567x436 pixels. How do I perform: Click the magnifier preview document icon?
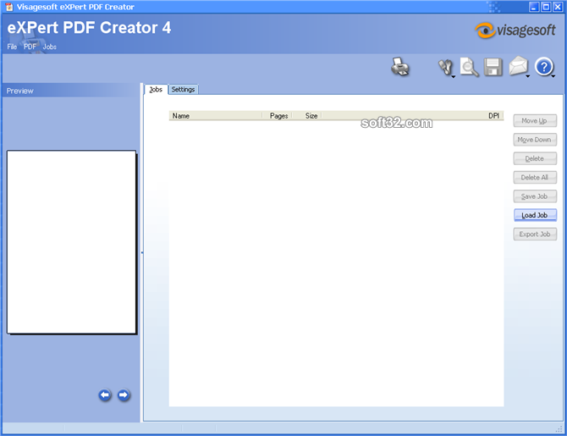[469, 67]
